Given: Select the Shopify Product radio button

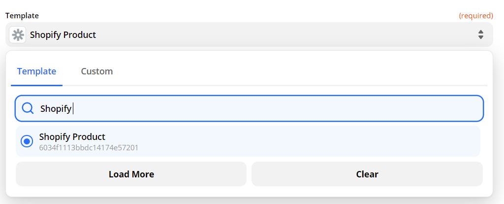Looking at the screenshot, I should click(27, 141).
